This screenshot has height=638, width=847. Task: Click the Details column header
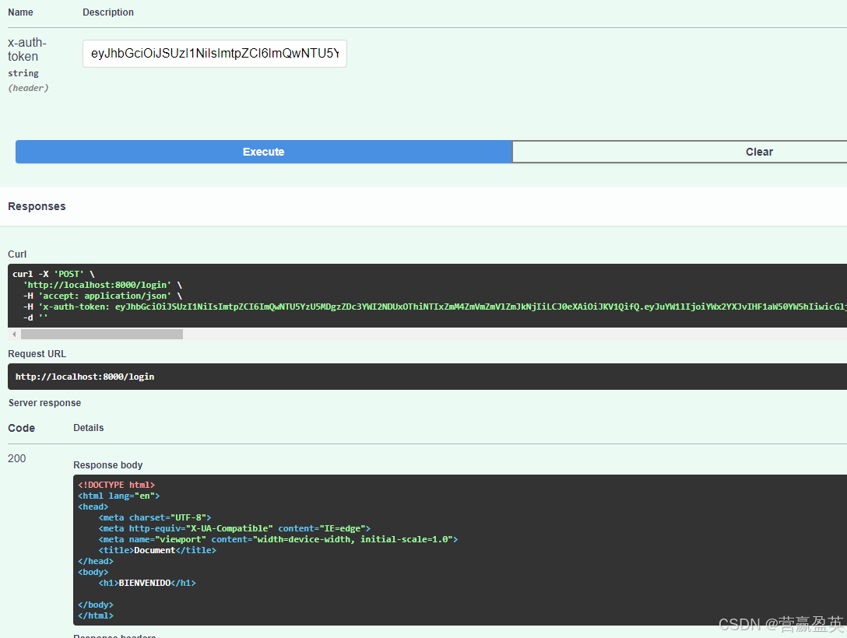coord(88,427)
